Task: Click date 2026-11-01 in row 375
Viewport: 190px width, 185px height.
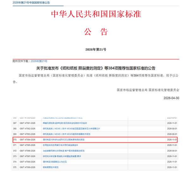Action: pos(172,167)
